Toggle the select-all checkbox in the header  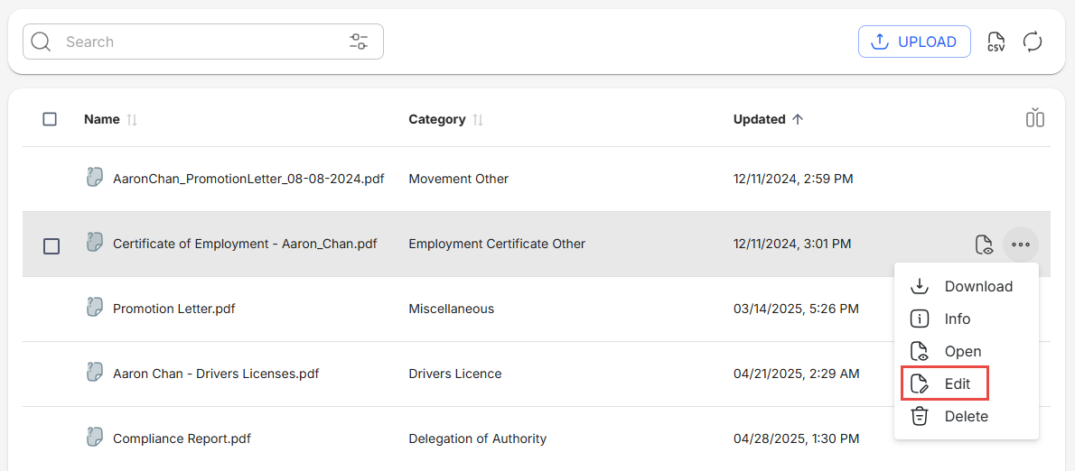pos(50,119)
